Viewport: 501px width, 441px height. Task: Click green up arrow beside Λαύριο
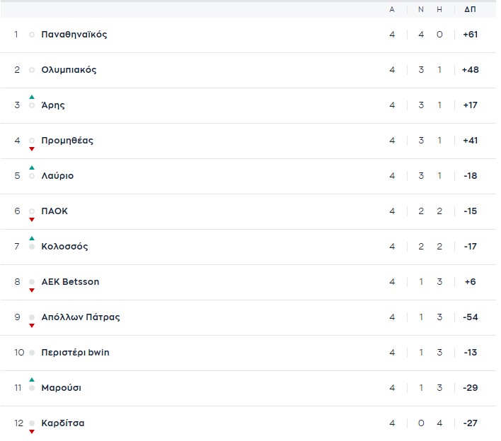pos(32,167)
